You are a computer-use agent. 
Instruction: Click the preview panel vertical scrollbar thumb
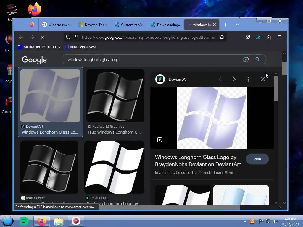point(276,88)
